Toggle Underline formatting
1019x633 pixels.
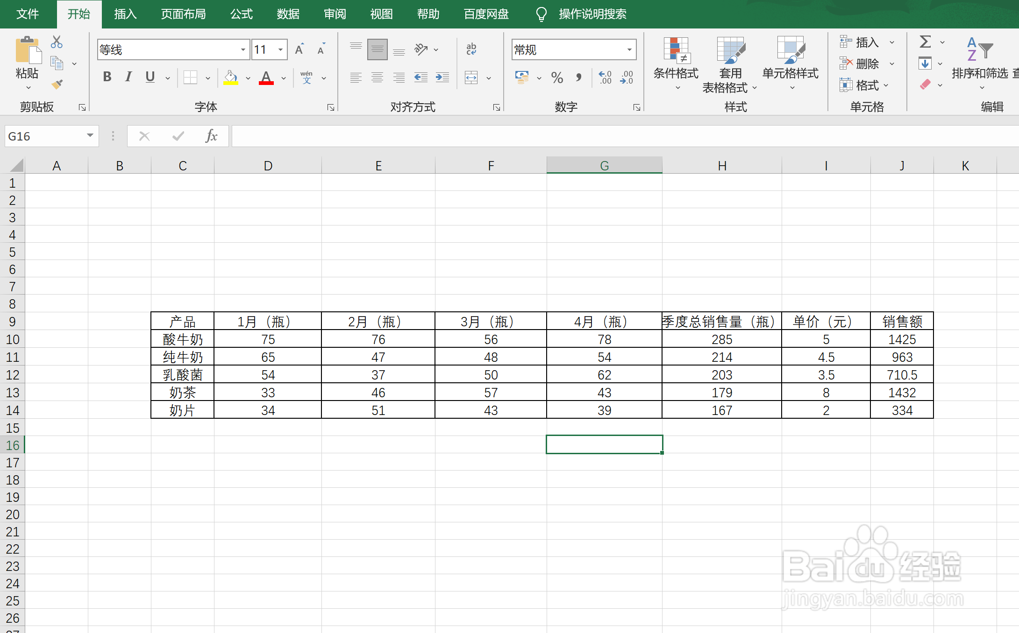coord(150,77)
